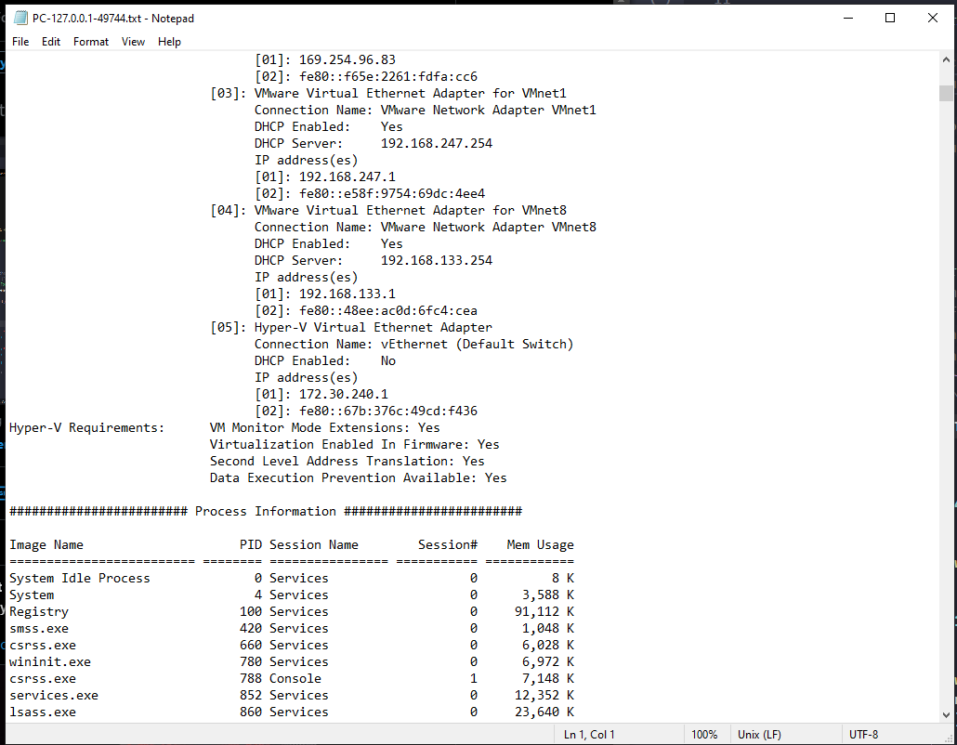Click the text 'VMware Network Adapter VMnet1'
957x745 pixels.
[489, 110]
